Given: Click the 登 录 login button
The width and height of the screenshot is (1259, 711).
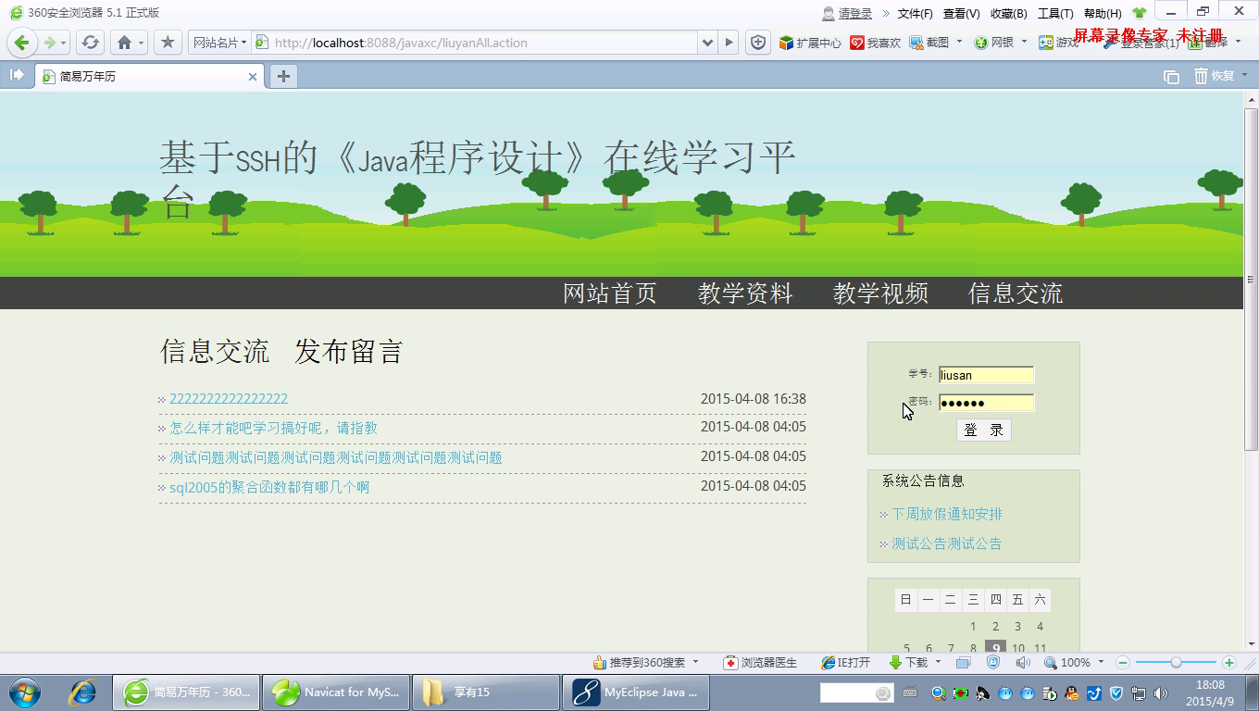Looking at the screenshot, I should (x=983, y=430).
